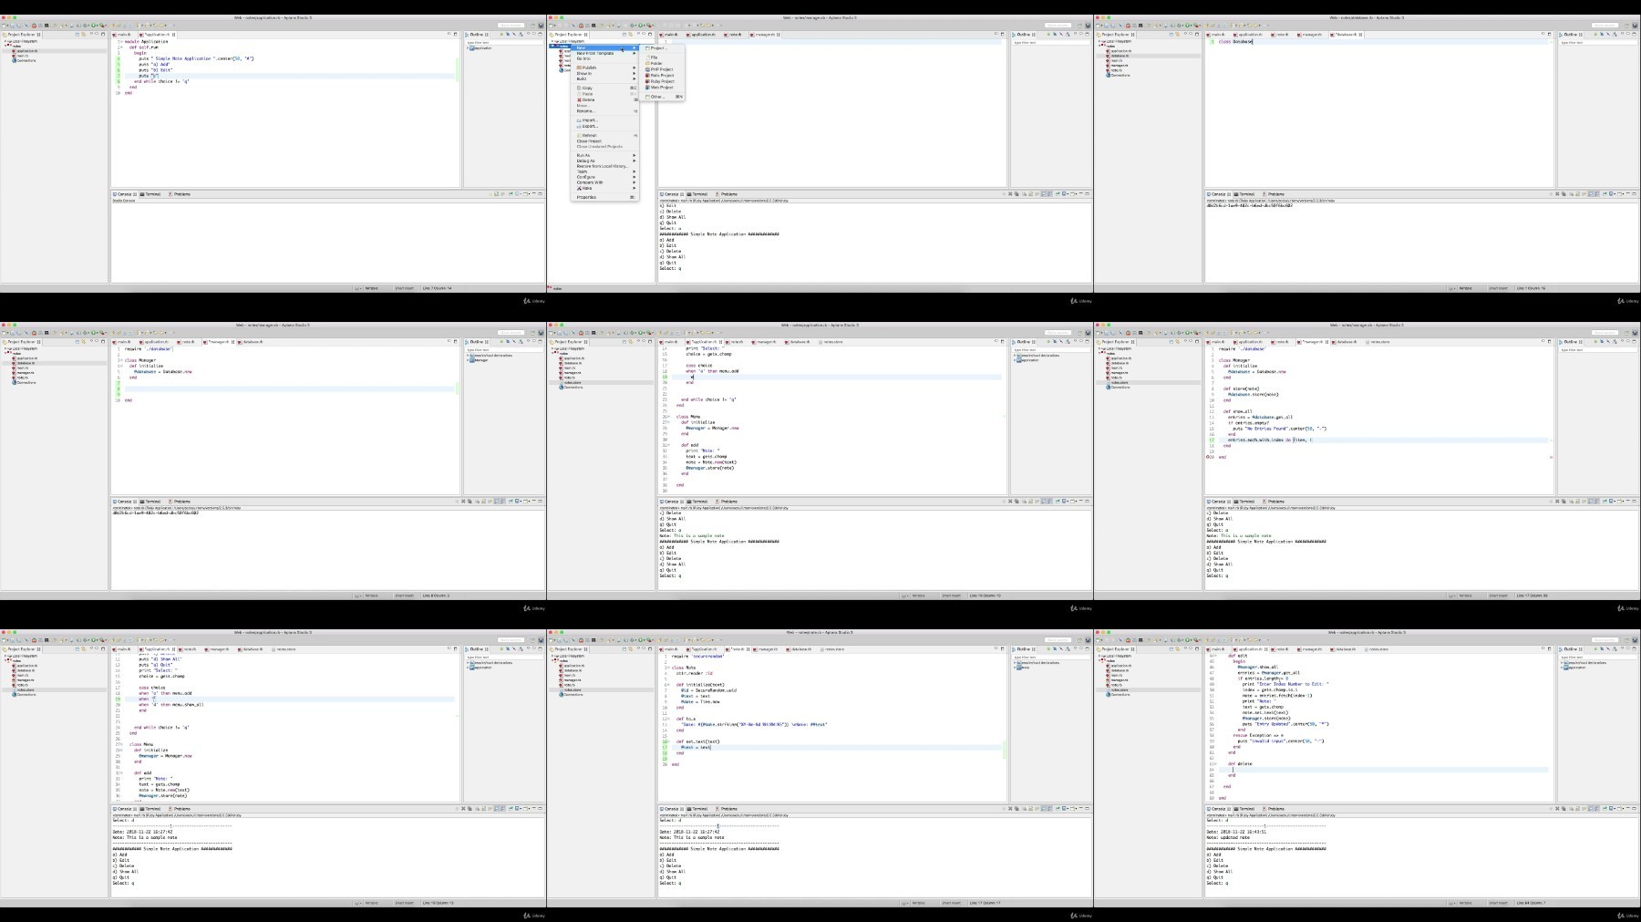Click Remove All Terminated Launches in bottom-middle frame console
Image resolution: width=1641 pixels, height=922 pixels.
1017,808
